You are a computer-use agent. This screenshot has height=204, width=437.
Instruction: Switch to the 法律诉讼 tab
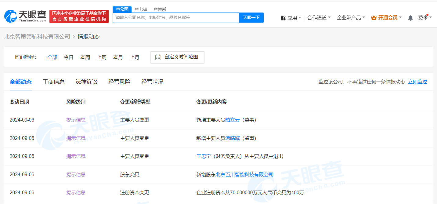coord(87,82)
